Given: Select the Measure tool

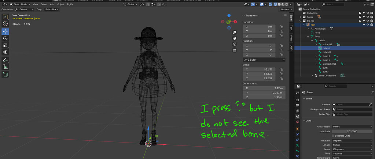Looking at the screenshot, I should [x=5, y=67].
